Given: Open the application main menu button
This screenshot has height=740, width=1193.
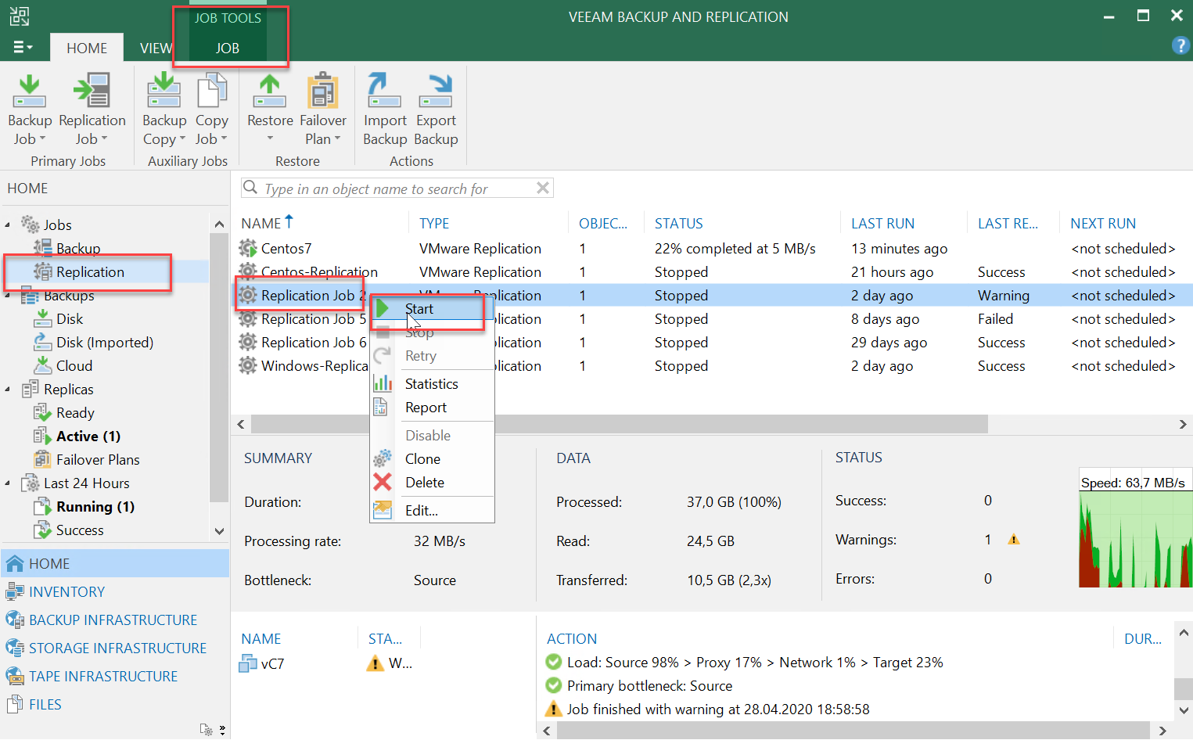Looking at the screenshot, I should pos(23,48).
